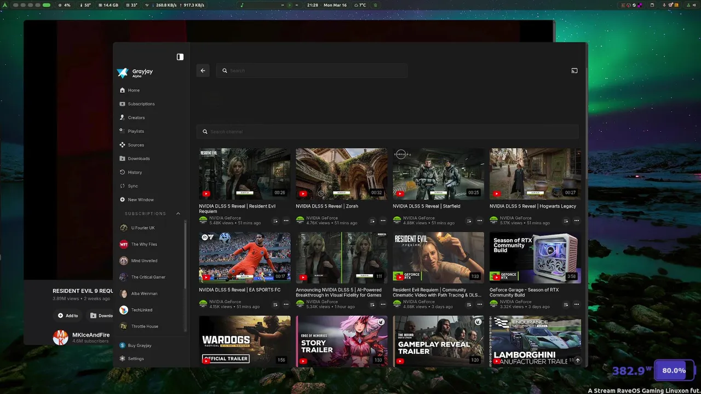Click the back arrow button
Screen dimensions: 701x394
pos(203,71)
